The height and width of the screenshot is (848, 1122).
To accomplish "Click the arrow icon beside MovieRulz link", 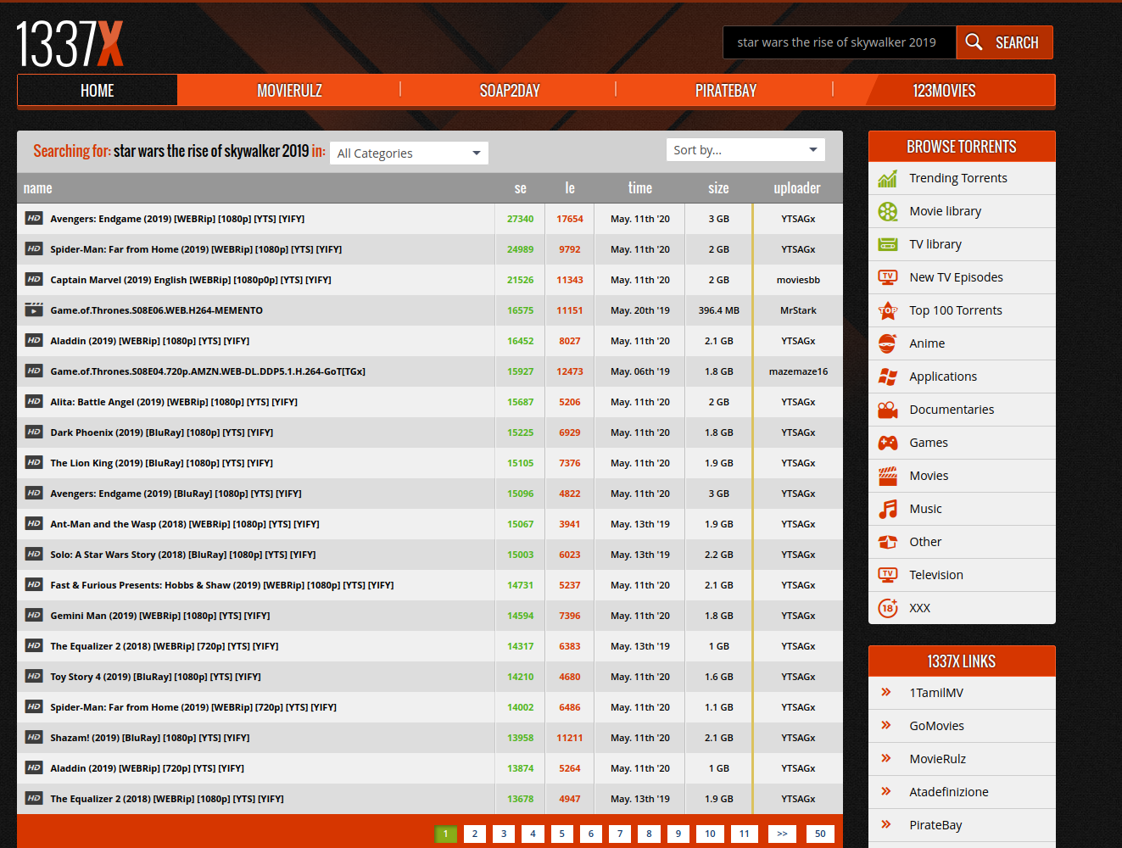I will 886,758.
